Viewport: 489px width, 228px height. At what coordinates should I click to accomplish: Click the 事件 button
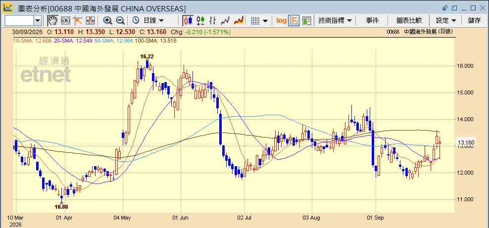click(372, 21)
